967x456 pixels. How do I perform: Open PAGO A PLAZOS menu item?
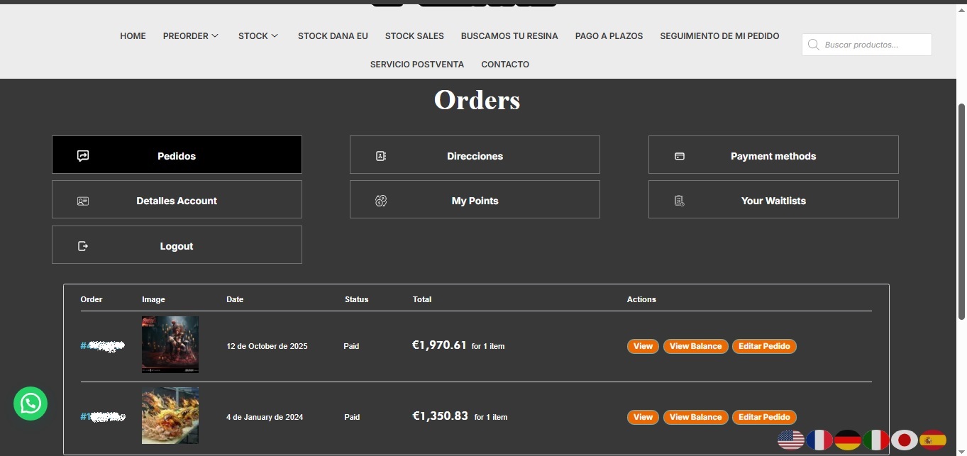coord(609,35)
